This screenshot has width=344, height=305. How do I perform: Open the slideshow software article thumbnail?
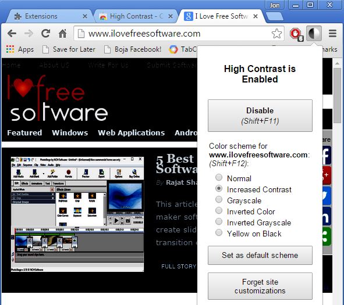click(77, 214)
